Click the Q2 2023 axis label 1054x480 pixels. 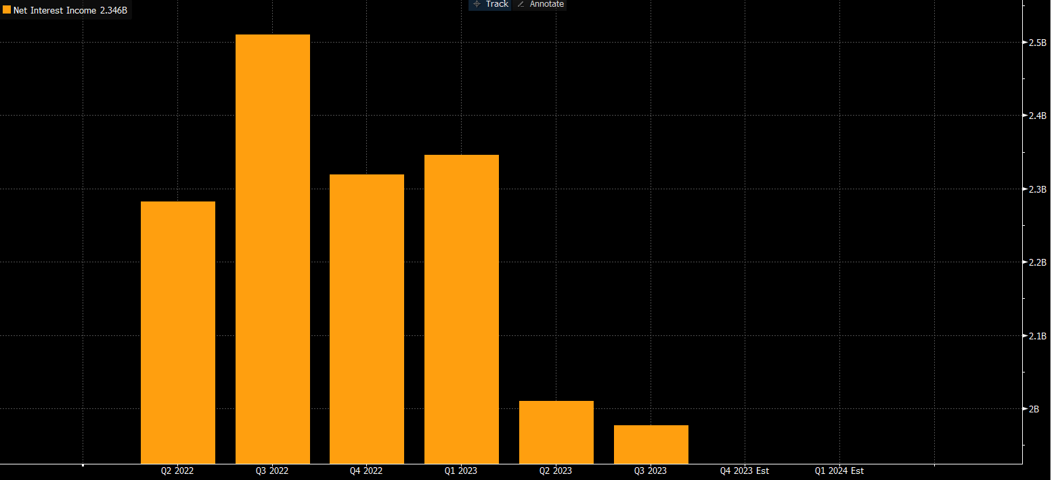(x=555, y=471)
